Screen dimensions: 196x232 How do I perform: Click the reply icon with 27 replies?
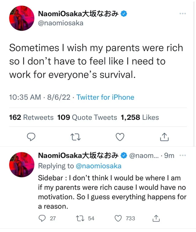click(42, 218)
